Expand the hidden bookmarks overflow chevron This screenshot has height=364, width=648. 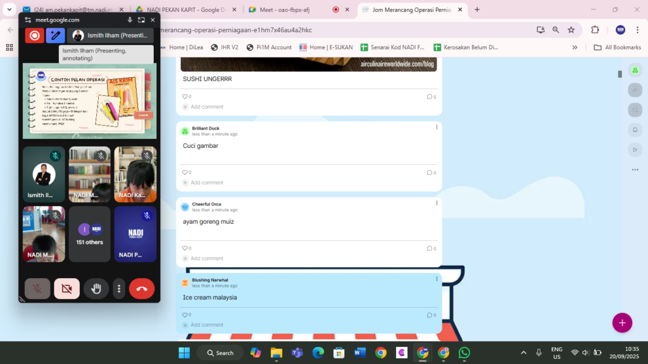(x=575, y=47)
